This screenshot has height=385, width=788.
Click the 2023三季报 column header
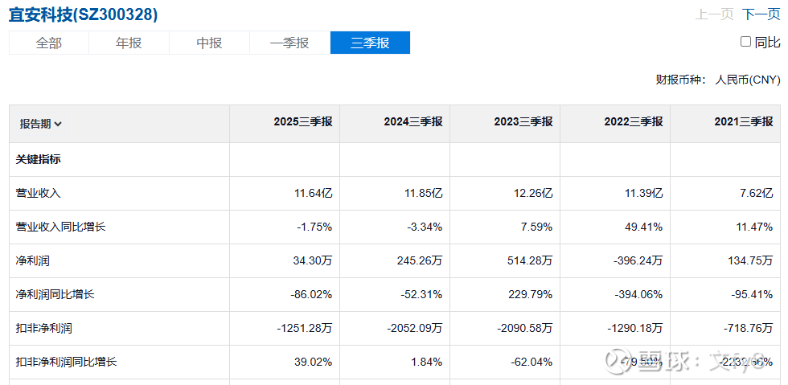523,122
